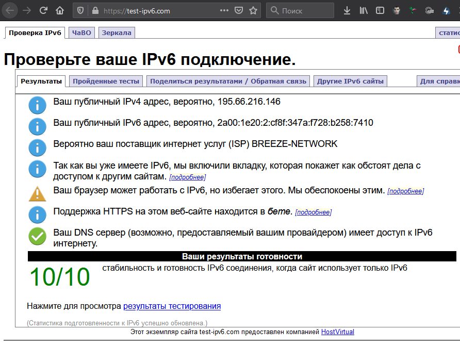Open page actions three-dot menu
The height and width of the screenshot is (347, 460).
click(x=224, y=10)
